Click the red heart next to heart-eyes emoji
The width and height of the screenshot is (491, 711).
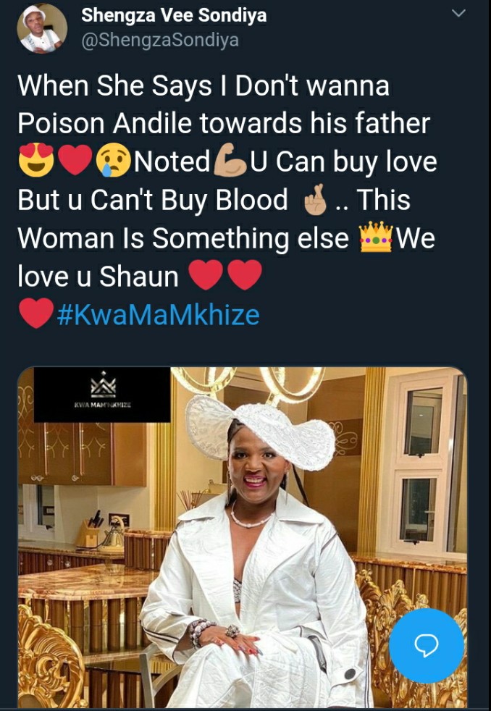pyautogui.click(x=75, y=162)
